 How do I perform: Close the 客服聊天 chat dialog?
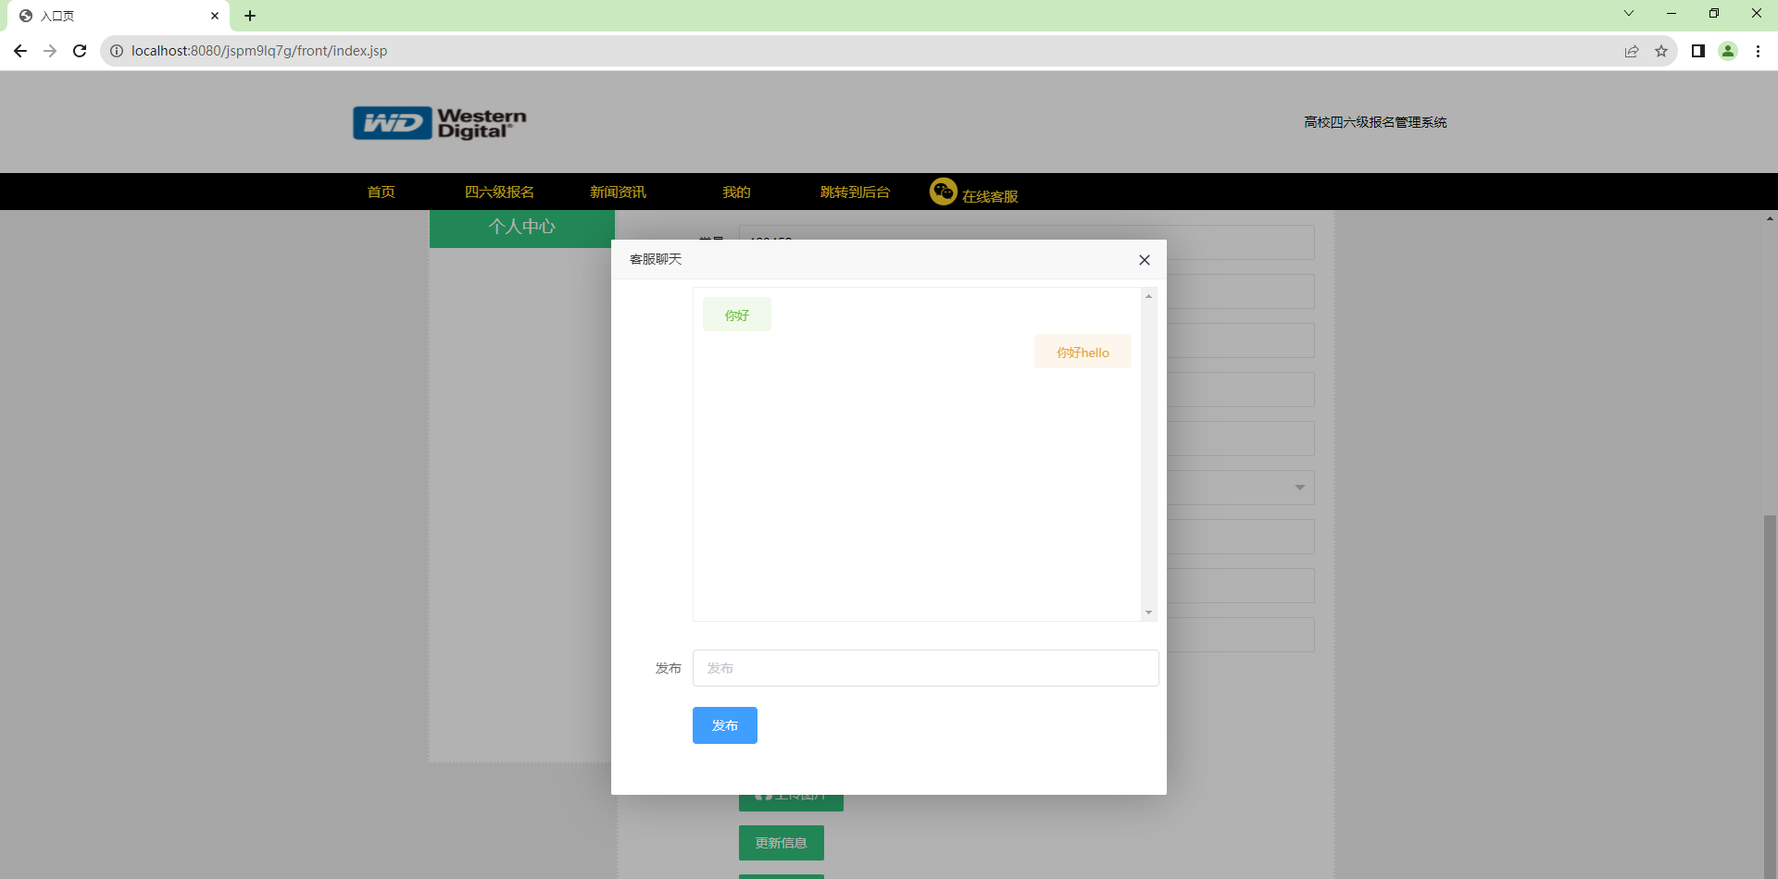pos(1144,260)
